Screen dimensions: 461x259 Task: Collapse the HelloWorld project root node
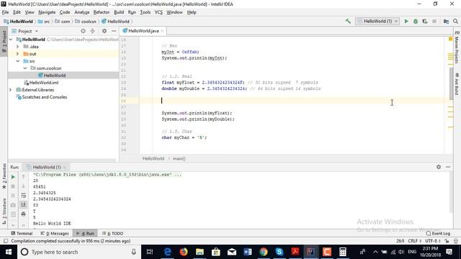pyautogui.click(x=11, y=40)
